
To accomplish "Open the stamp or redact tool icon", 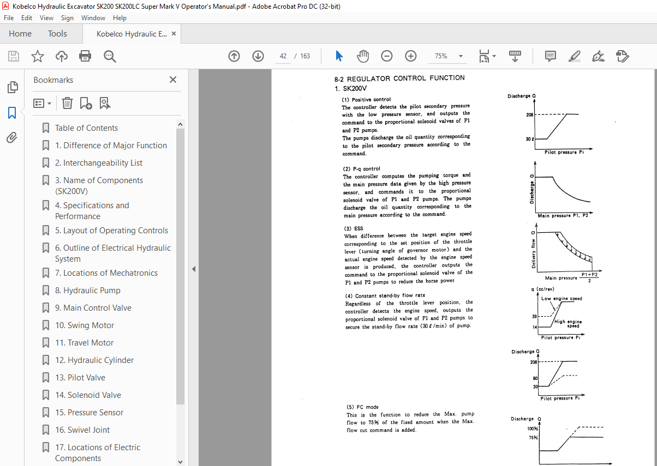I will [622, 56].
